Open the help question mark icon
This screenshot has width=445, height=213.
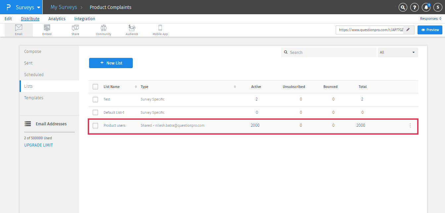pyautogui.click(x=415, y=7)
